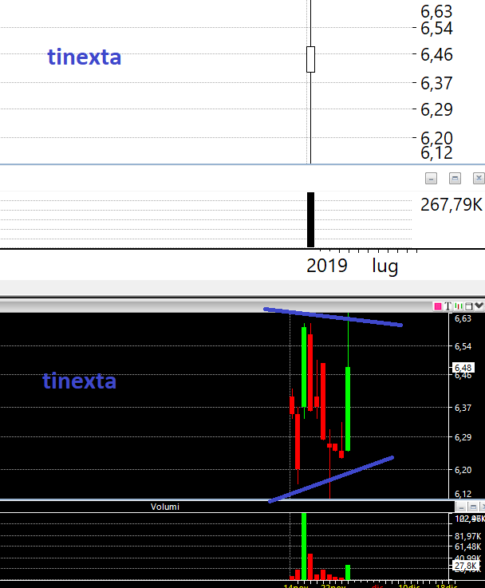Click the candlestick chart-type icon
This screenshot has height=588, width=485.
click(x=458, y=306)
